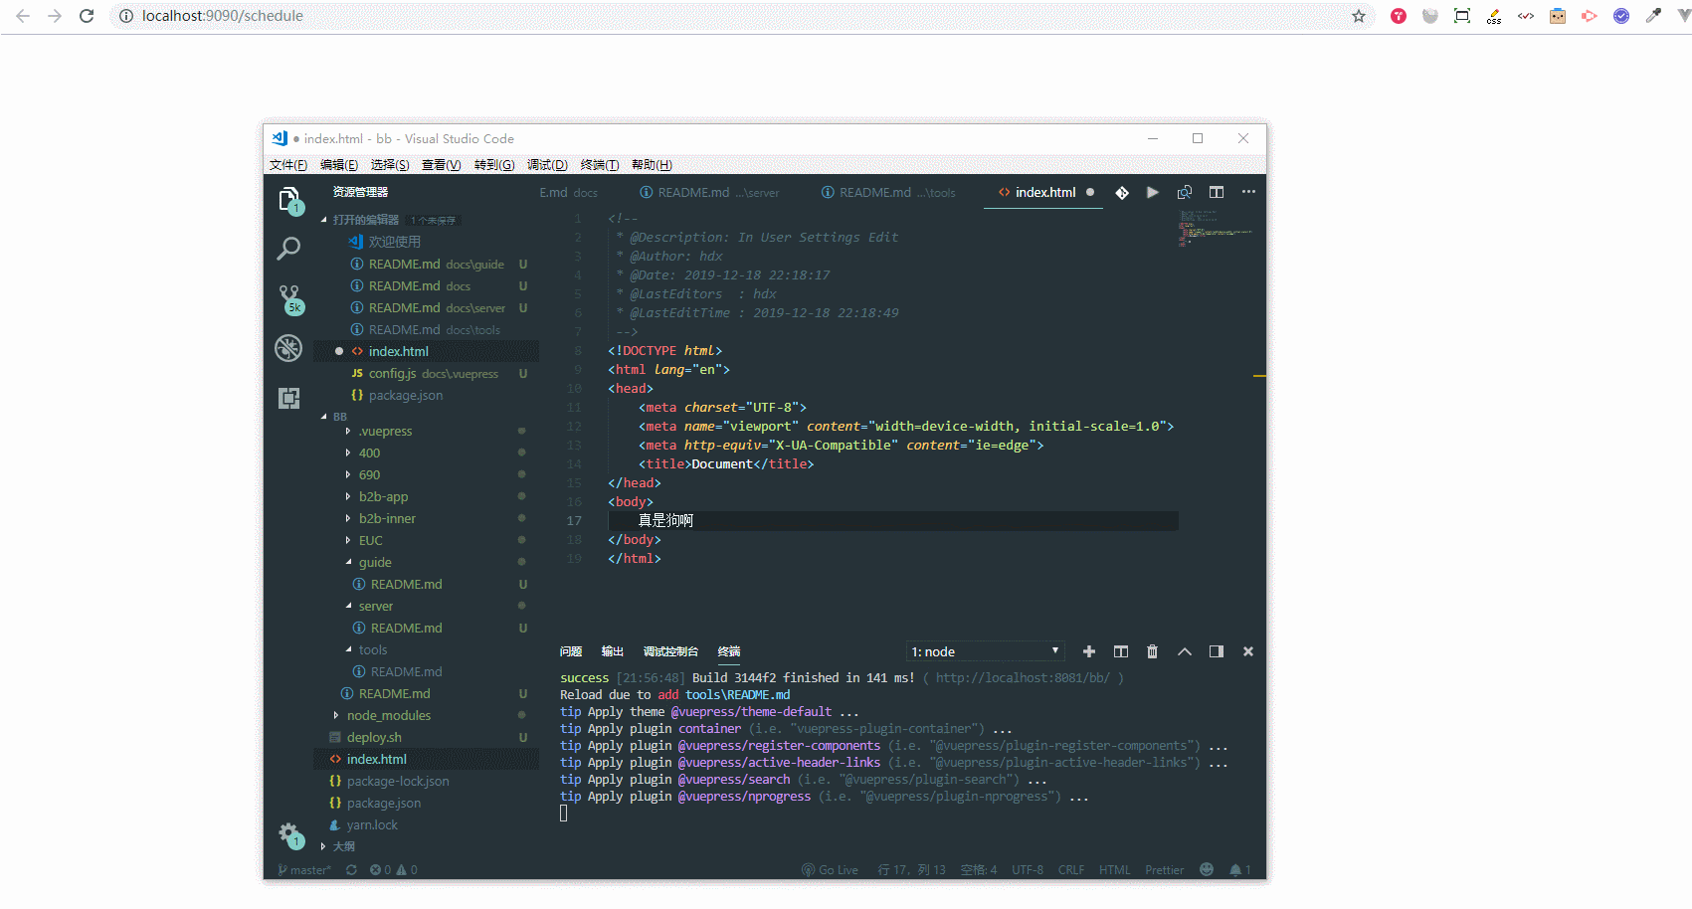Viewport: 1692px width, 909px height.
Task: Open the Manage gear icon in activity bar
Action: (289, 835)
